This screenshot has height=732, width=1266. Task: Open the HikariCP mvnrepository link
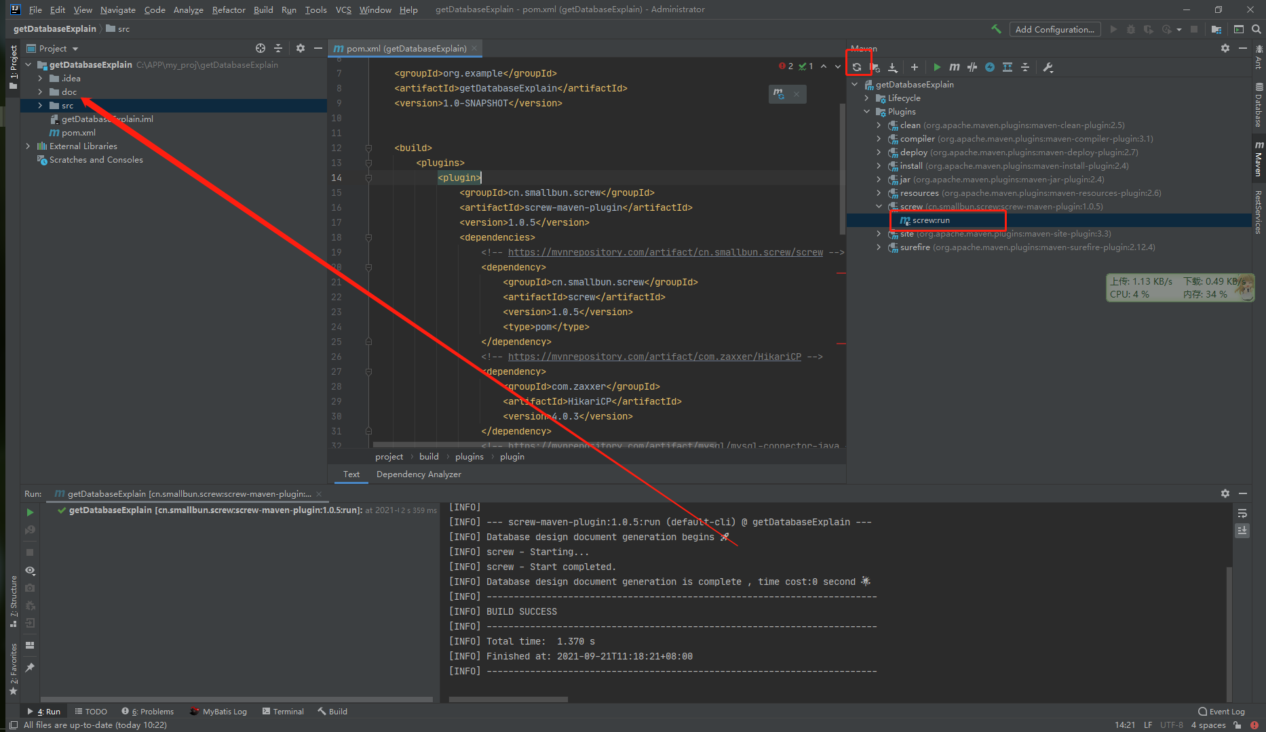[655, 357]
